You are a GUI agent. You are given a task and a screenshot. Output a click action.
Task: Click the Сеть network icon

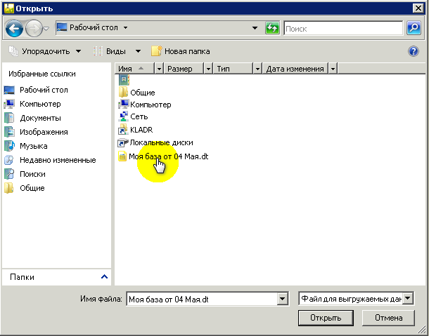[x=123, y=117]
